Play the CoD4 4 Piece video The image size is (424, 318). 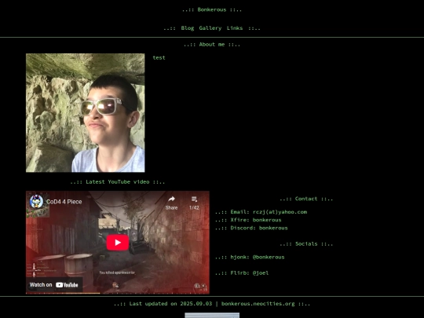[x=118, y=243]
